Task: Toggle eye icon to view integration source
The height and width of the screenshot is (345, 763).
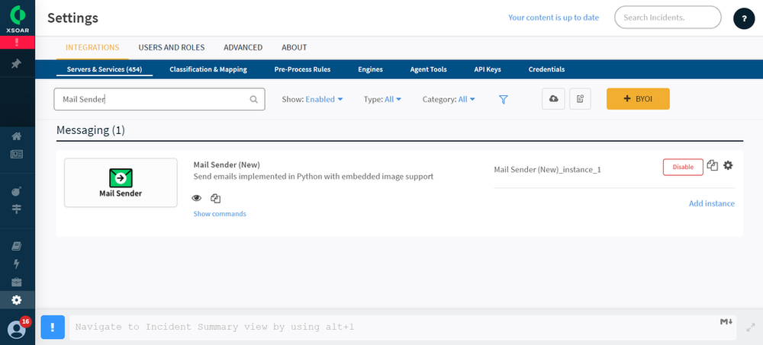Action: tap(197, 198)
